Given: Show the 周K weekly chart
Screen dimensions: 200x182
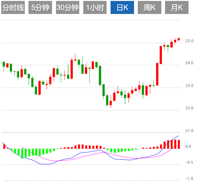Looking at the screenshot, I should click(149, 8).
